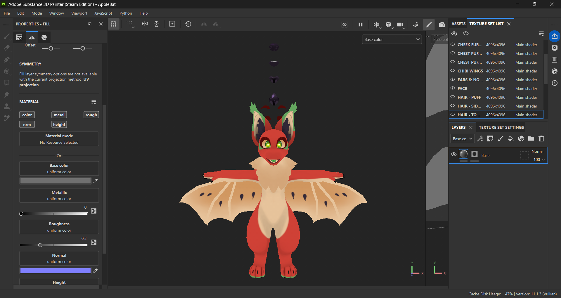Open the Texture Set List options menu icon
Image resolution: width=561 pixels, height=298 pixels.
point(541,34)
